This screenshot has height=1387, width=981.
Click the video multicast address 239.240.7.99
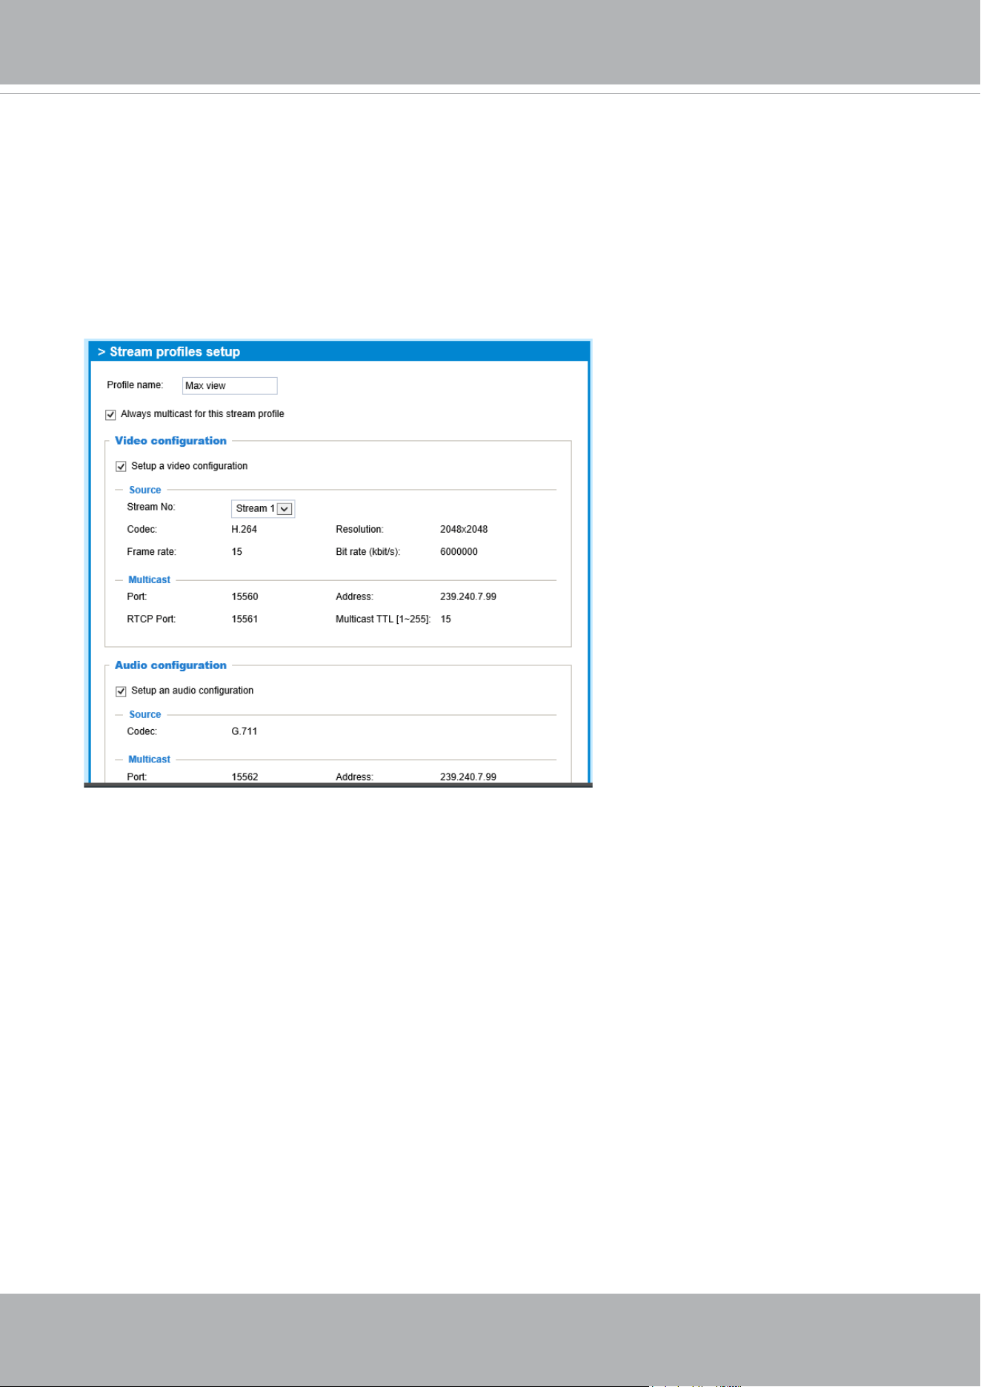tap(468, 596)
